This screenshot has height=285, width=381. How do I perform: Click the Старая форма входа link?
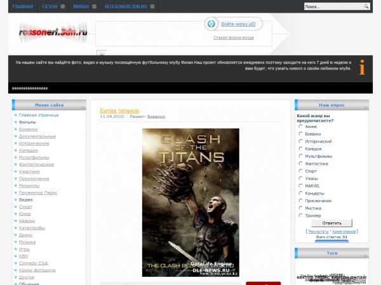point(234,37)
